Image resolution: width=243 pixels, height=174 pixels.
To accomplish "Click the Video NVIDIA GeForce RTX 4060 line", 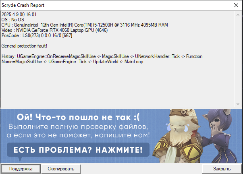I will pos(54,30).
